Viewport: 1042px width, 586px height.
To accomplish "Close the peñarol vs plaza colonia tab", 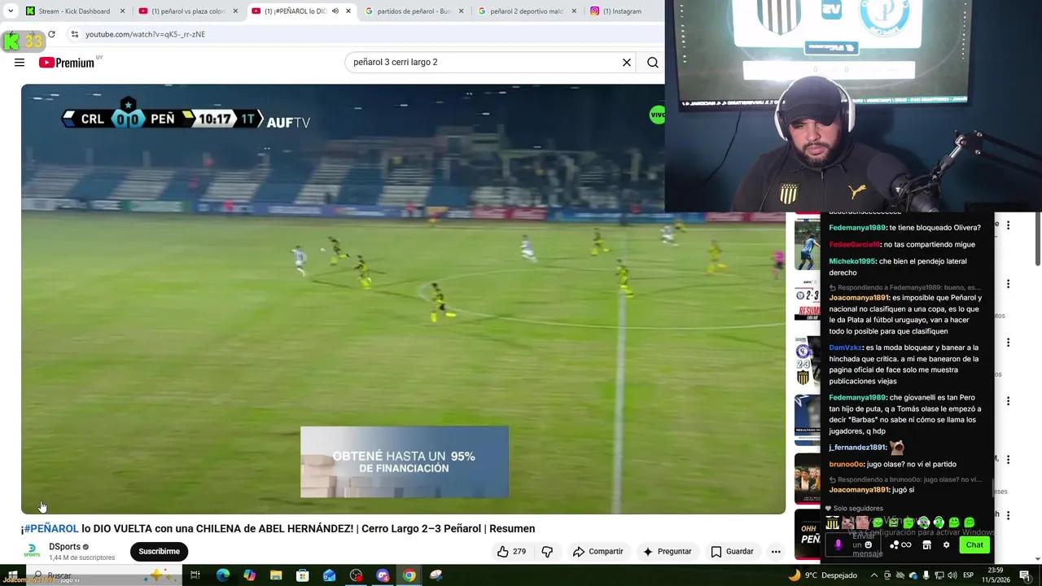I will [235, 11].
